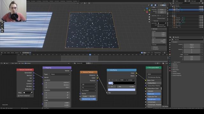Open the outliner filter funnel icon

[200, 3]
